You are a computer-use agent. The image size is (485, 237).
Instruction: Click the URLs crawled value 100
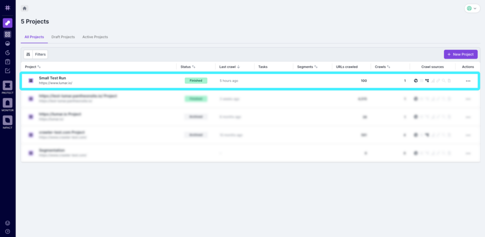pos(364,80)
